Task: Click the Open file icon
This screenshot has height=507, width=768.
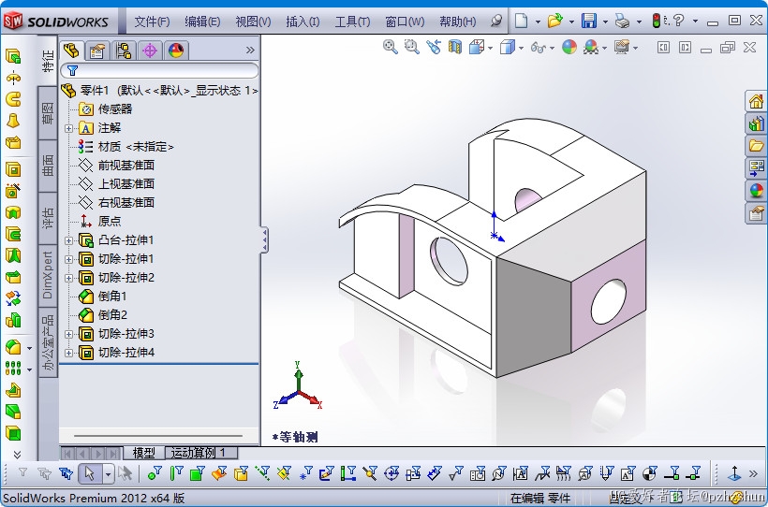Action: 555,21
